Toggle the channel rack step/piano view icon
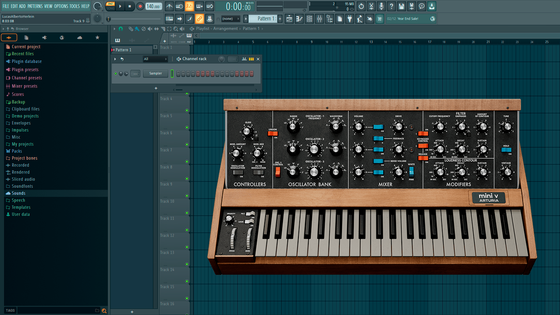This screenshot has height=315, width=560. (251, 59)
